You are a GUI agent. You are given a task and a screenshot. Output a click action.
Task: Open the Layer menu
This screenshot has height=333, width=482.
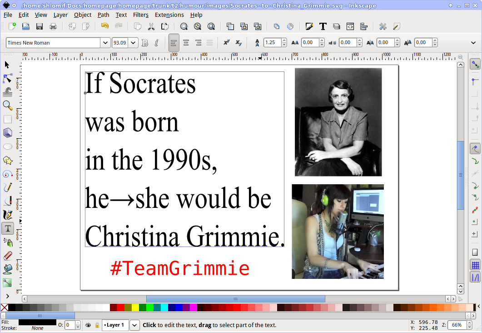60,15
